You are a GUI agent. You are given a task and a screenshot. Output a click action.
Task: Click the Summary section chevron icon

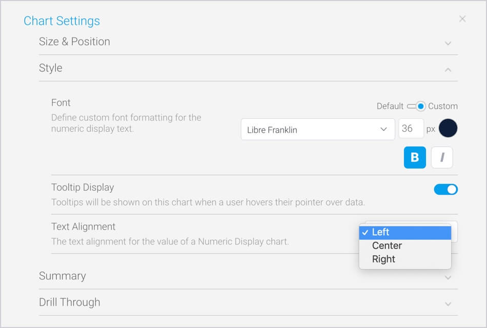(x=449, y=277)
